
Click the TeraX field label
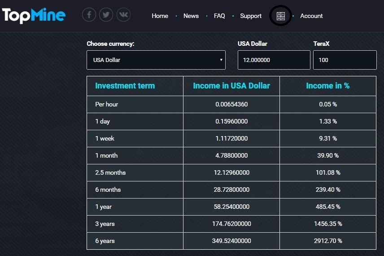coord(321,44)
